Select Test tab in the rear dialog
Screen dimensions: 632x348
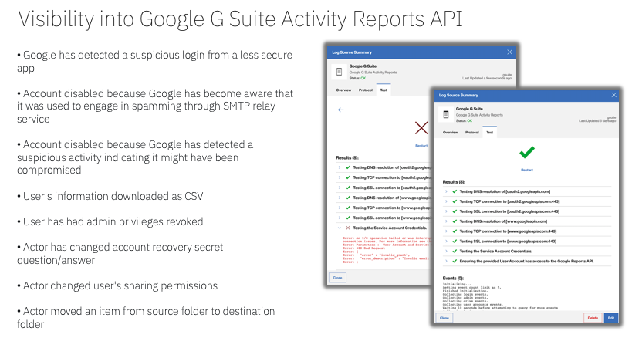(384, 90)
